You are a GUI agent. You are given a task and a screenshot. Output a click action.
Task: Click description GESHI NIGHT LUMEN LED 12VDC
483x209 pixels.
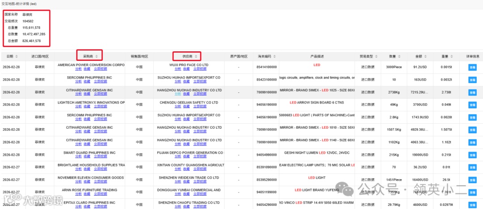(x=317, y=153)
